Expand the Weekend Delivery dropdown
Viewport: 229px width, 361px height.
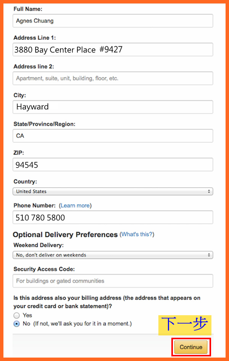pyautogui.click(x=113, y=255)
